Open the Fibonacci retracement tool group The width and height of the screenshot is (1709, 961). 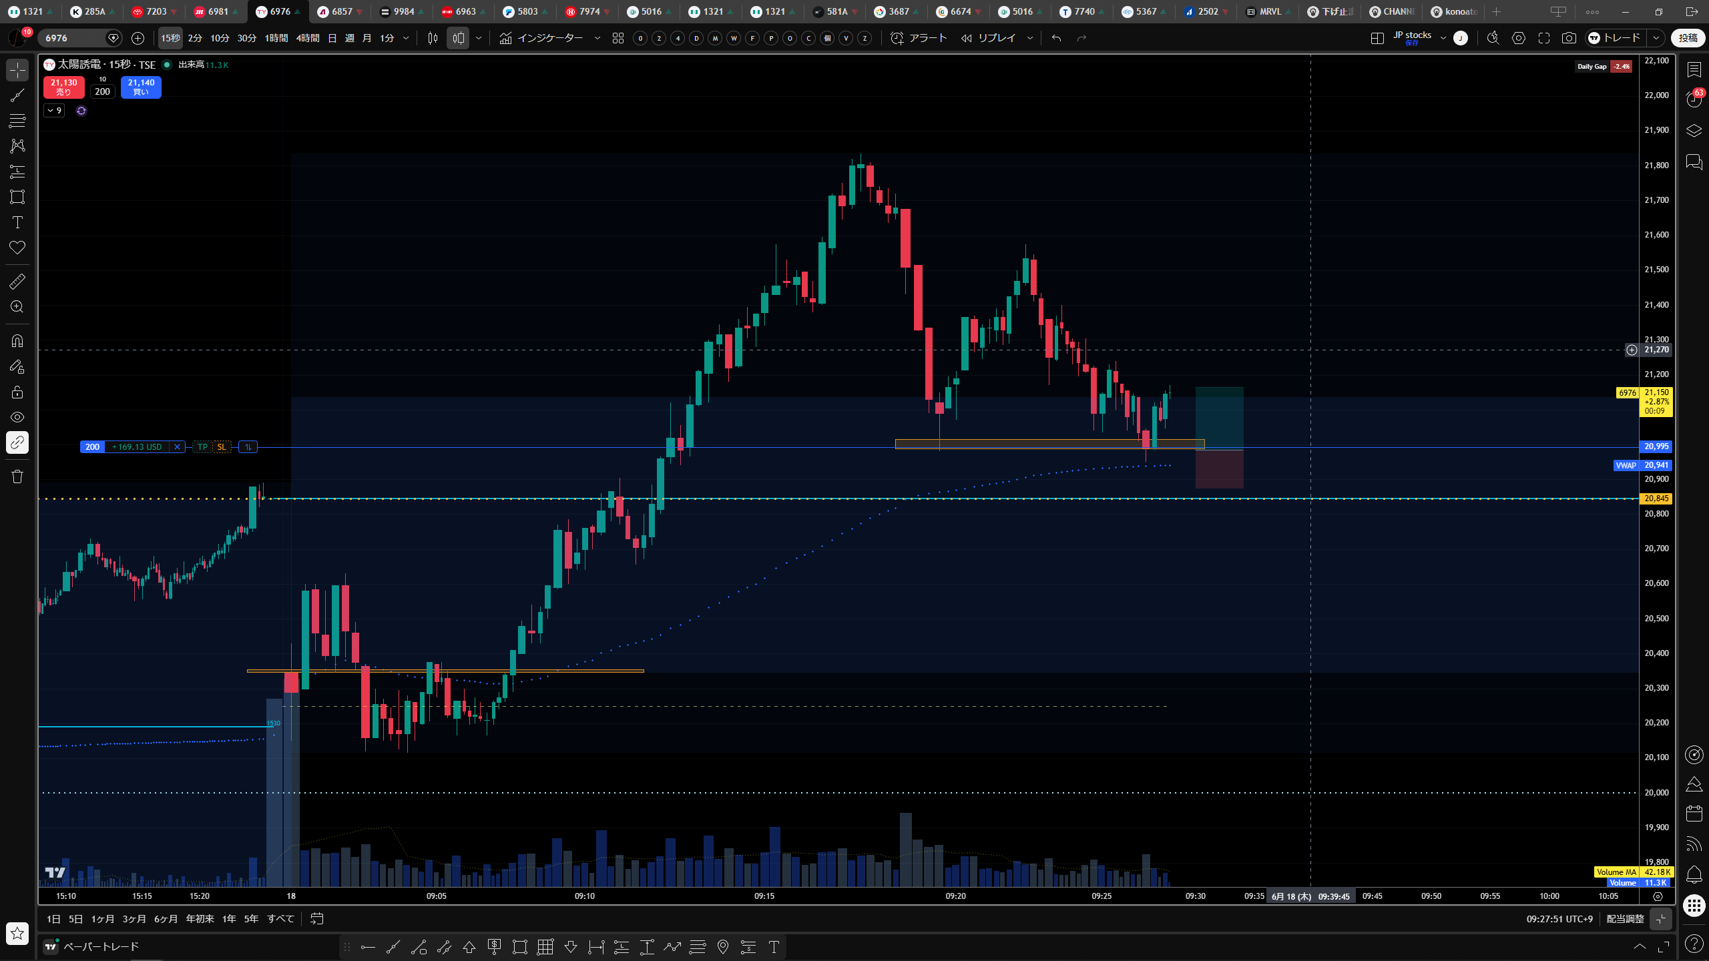coord(17,121)
